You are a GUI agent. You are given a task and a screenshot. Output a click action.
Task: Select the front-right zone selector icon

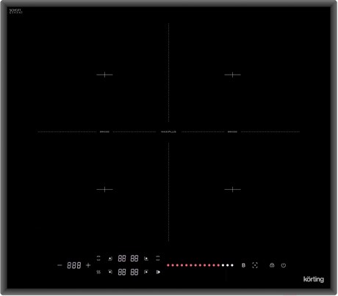(146, 272)
